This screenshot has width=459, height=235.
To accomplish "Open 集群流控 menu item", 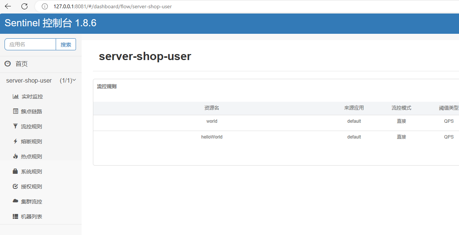I will (x=32, y=202).
